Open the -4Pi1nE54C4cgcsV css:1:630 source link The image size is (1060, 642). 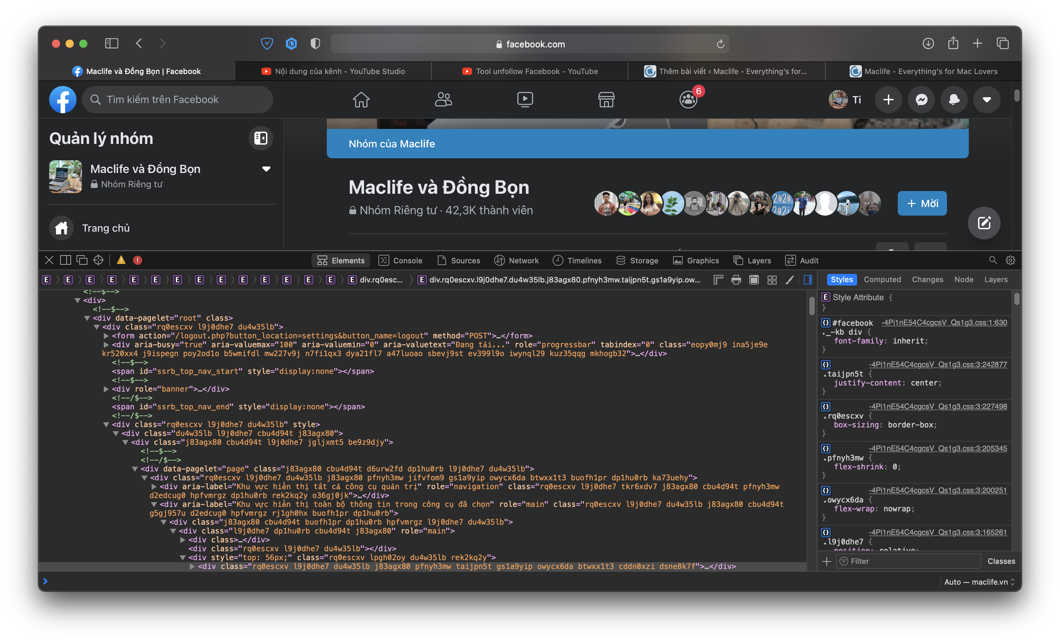[944, 322]
